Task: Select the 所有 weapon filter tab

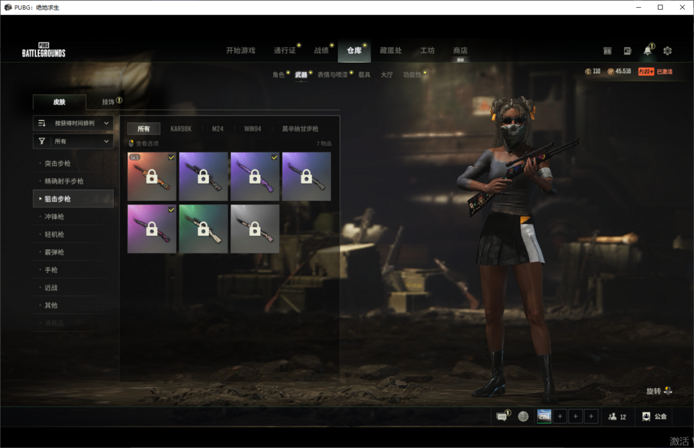Action: [x=143, y=129]
